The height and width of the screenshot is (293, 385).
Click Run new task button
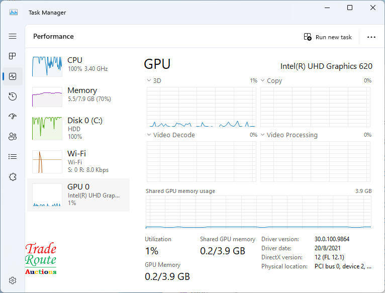pyautogui.click(x=328, y=37)
